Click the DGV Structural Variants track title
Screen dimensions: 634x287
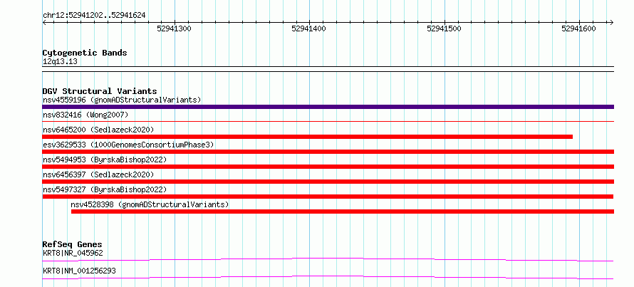100,91
